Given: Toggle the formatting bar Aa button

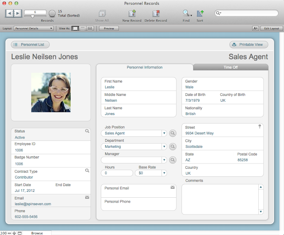Looking at the screenshot, I should point(256,28).
